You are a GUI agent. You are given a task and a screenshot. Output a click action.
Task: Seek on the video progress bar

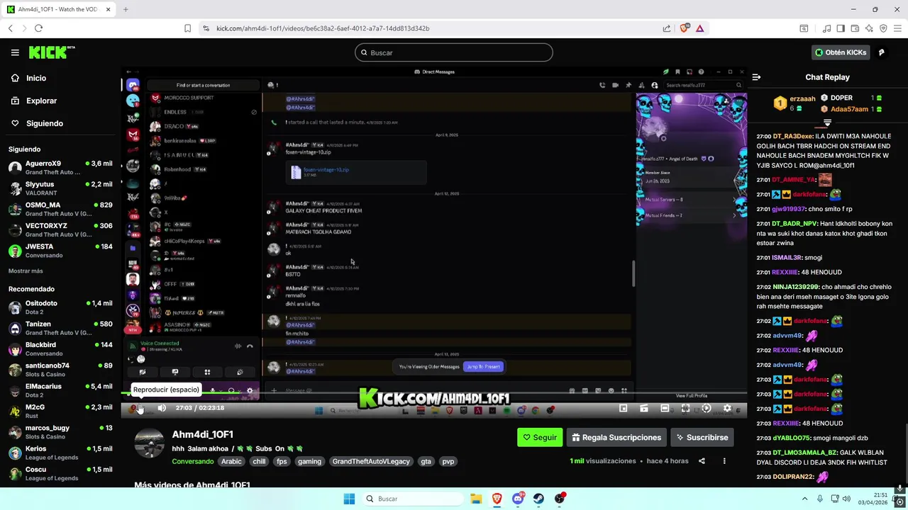434,393
